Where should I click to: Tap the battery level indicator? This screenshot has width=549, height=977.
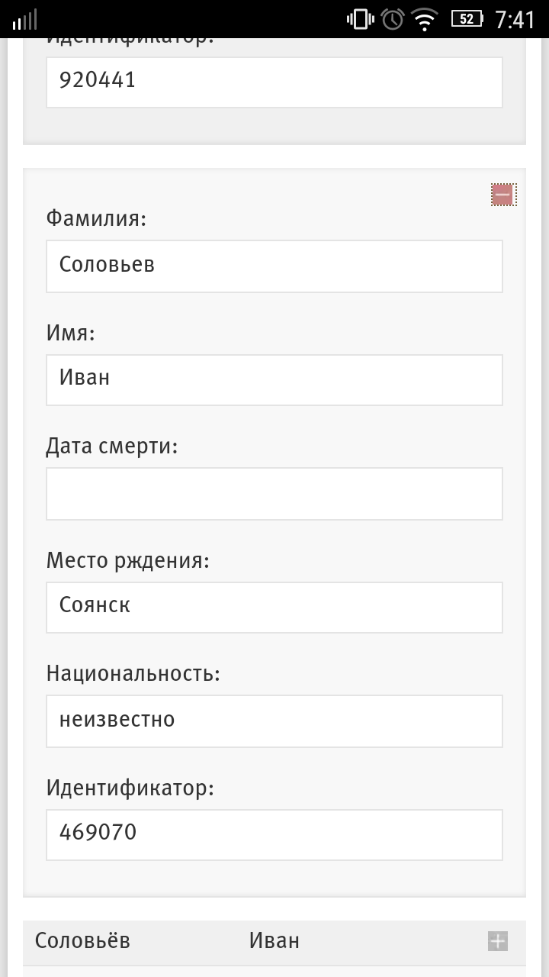pyautogui.click(x=467, y=19)
